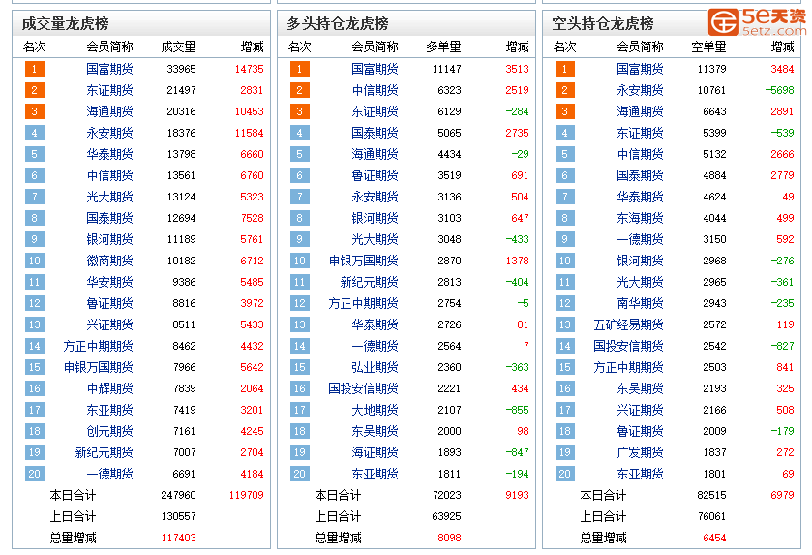Select the previous day short total 76061
The width and height of the screenshot is (812, 555).
[711, 516]
